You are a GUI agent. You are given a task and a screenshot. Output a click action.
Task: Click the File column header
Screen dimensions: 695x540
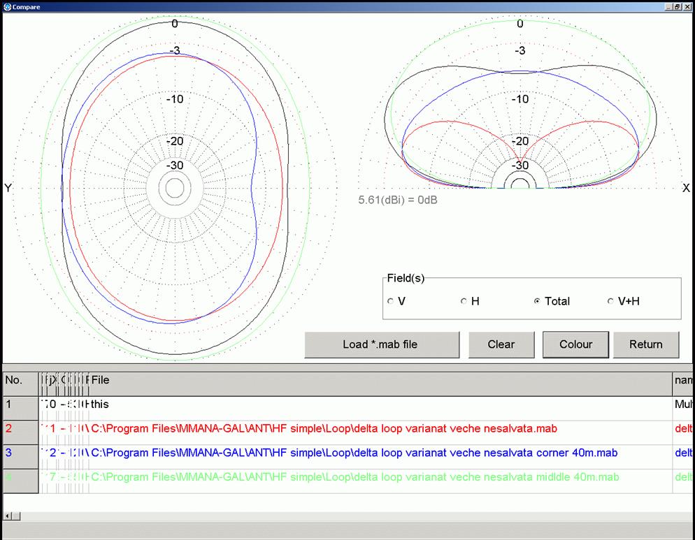(380, 384)
